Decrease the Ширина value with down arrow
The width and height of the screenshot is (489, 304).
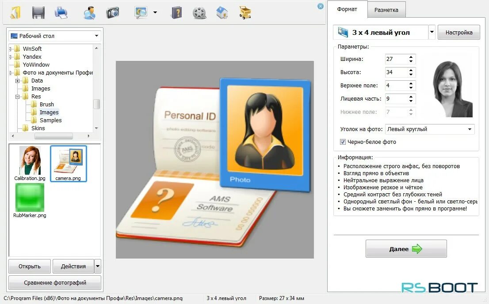pos(411,61)
